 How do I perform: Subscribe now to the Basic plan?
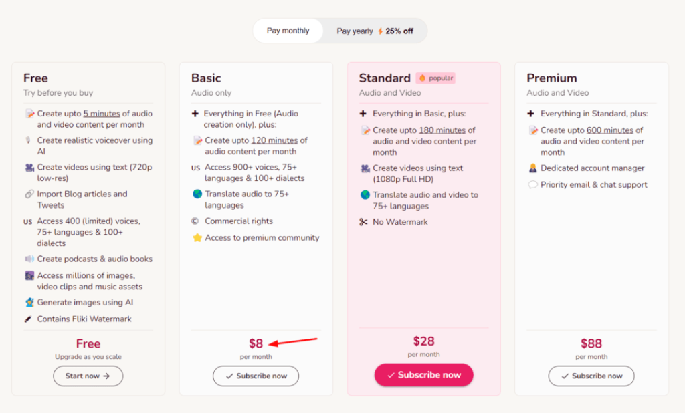(256, 376)
